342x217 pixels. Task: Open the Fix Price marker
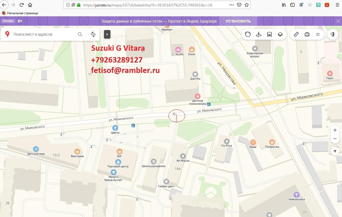[227, 141]
